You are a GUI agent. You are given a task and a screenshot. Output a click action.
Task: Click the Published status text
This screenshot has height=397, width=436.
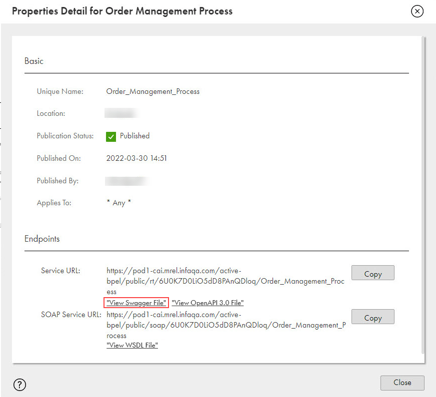click(134, 136)
